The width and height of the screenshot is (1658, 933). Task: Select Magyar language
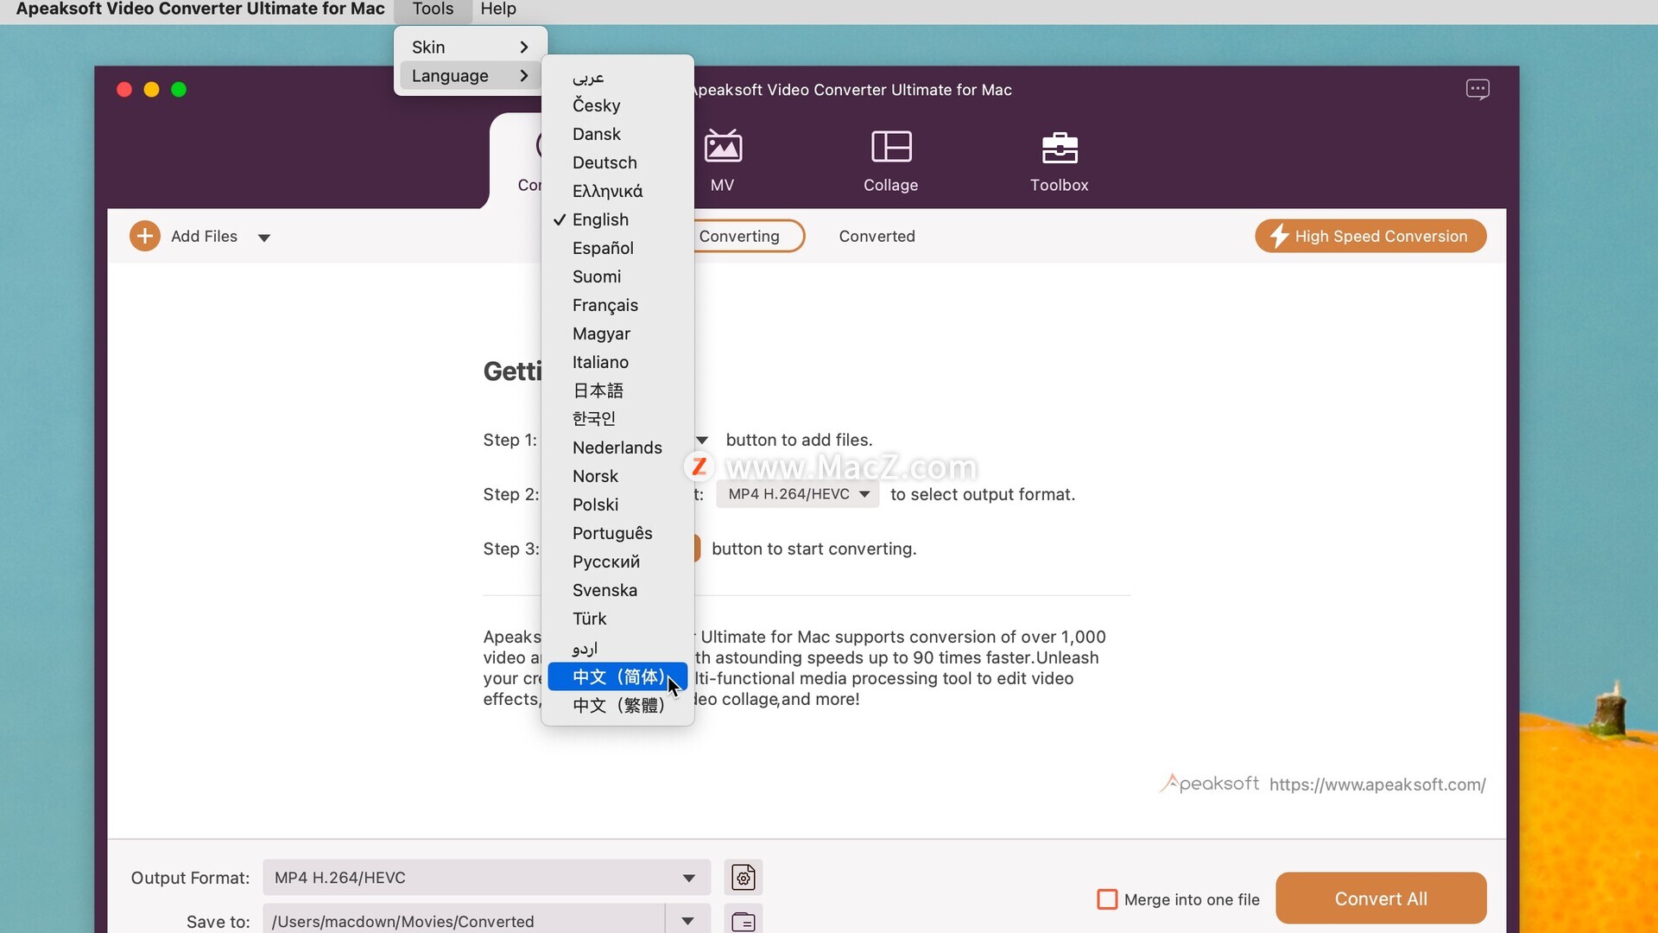(617, 333)
